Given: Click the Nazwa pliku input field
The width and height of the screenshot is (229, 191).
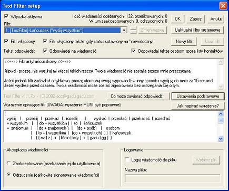Looking at the screenshot, I should pyautogui.click(x=172, y=178).
